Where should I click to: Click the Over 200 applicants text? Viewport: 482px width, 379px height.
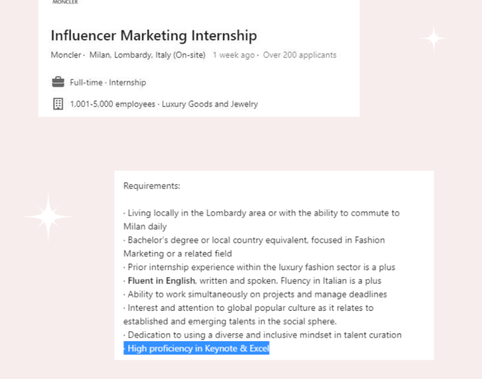(300, 55)
